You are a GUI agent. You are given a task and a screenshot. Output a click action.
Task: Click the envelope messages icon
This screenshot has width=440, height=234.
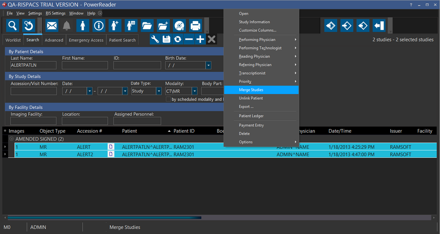coord(52,26)
